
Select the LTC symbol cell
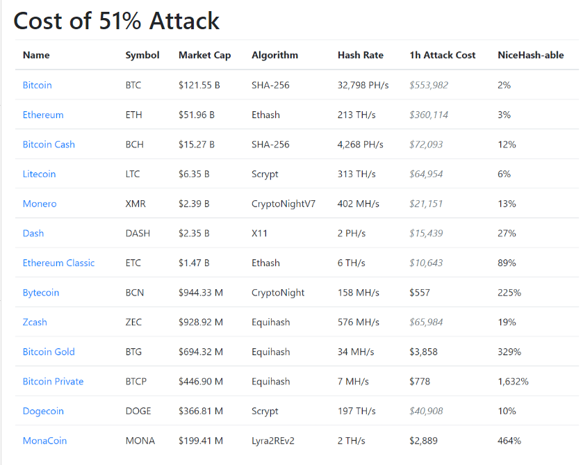[133, 174]
